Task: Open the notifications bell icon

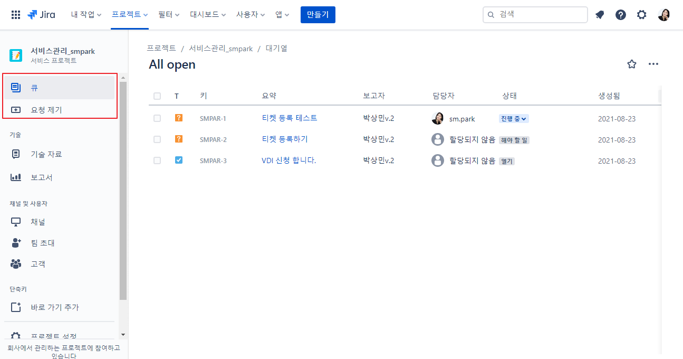Action: point(600,15)
